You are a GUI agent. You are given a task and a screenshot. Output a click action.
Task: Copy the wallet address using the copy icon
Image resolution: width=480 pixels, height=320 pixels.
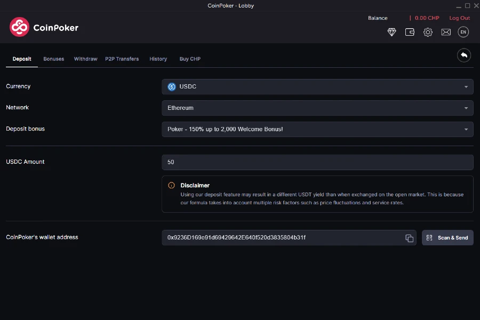coord(410,238)
